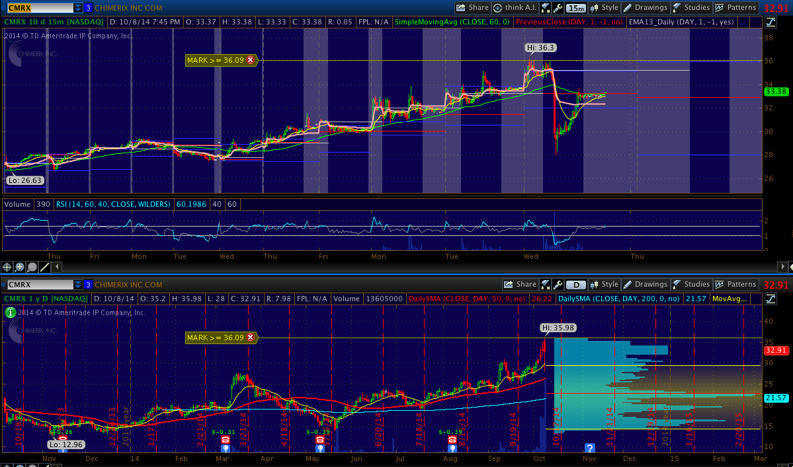The width and height of the screenshot is (793, 467).
Task: Click the upper chart quick study flask icon
Action: pos(546,8)
